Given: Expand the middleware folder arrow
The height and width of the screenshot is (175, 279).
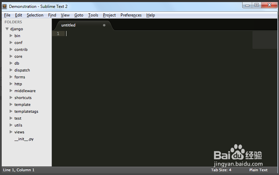Looking at the screenshot, I should (11, 91).
